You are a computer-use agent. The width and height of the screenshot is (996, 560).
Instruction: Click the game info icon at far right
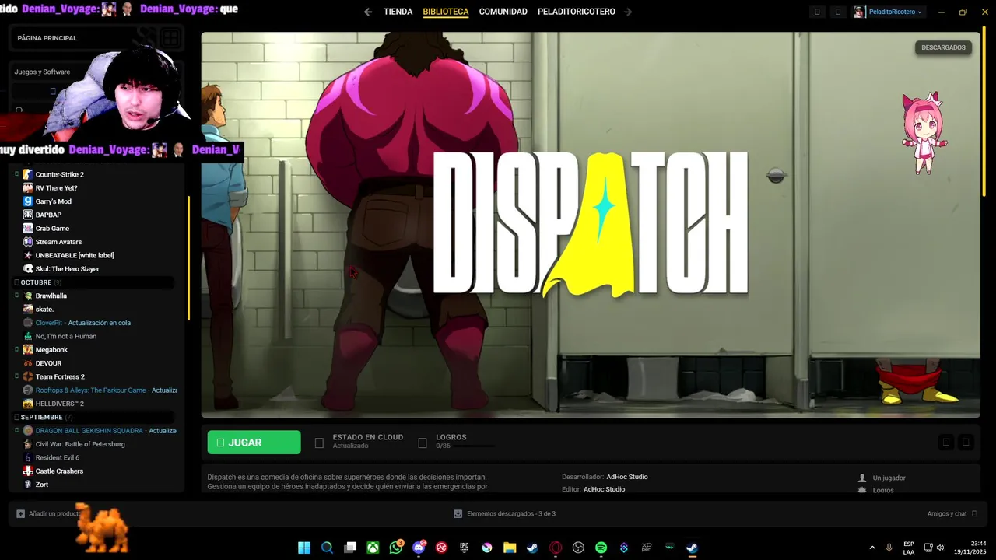click(x=966, y=443)
